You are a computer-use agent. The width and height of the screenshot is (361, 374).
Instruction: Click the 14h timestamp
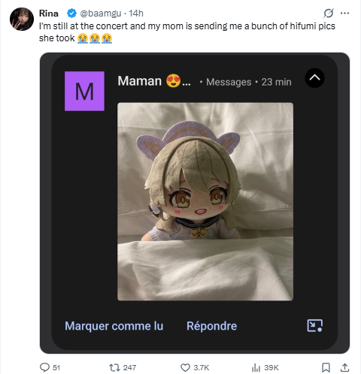(136, 14)
